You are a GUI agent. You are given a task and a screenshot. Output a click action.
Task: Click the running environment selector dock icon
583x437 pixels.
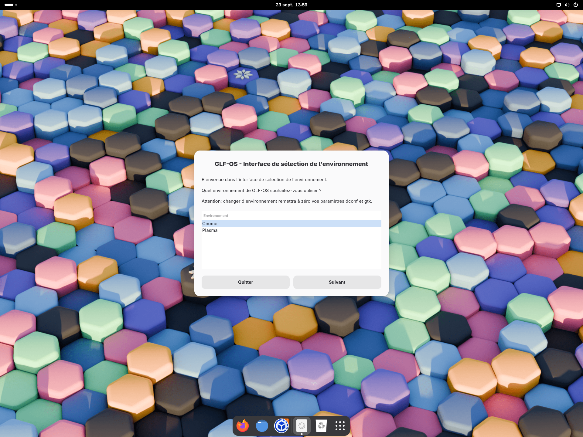click(302, 426)
